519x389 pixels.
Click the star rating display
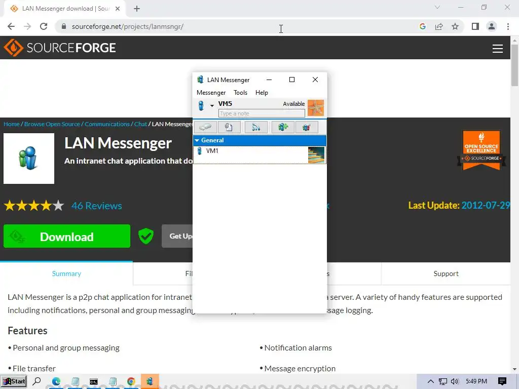[x=34, y=206]
